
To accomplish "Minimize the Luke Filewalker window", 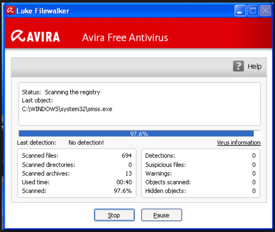I will pos(240,11).
